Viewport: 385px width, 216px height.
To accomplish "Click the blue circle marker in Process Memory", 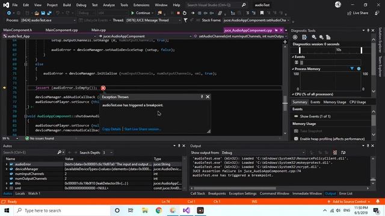I will point(359,69).
